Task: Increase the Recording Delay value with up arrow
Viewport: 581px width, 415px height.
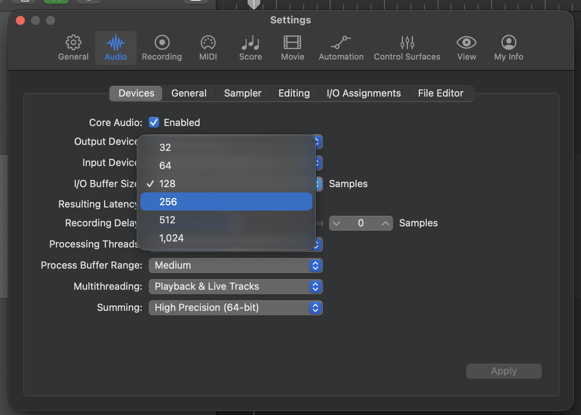Action: point(385,223)
